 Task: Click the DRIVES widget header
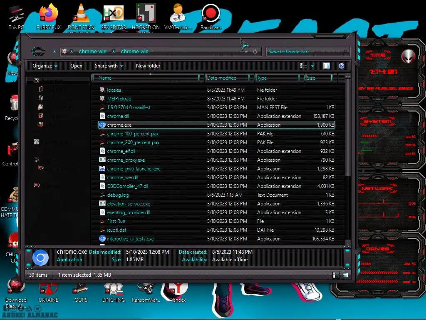[x=378, y=249]
